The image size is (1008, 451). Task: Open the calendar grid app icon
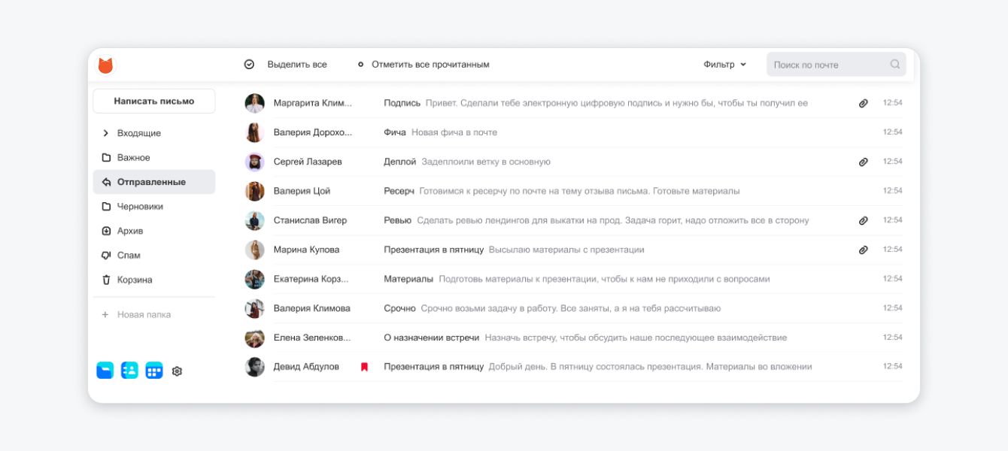click(154, 371)
